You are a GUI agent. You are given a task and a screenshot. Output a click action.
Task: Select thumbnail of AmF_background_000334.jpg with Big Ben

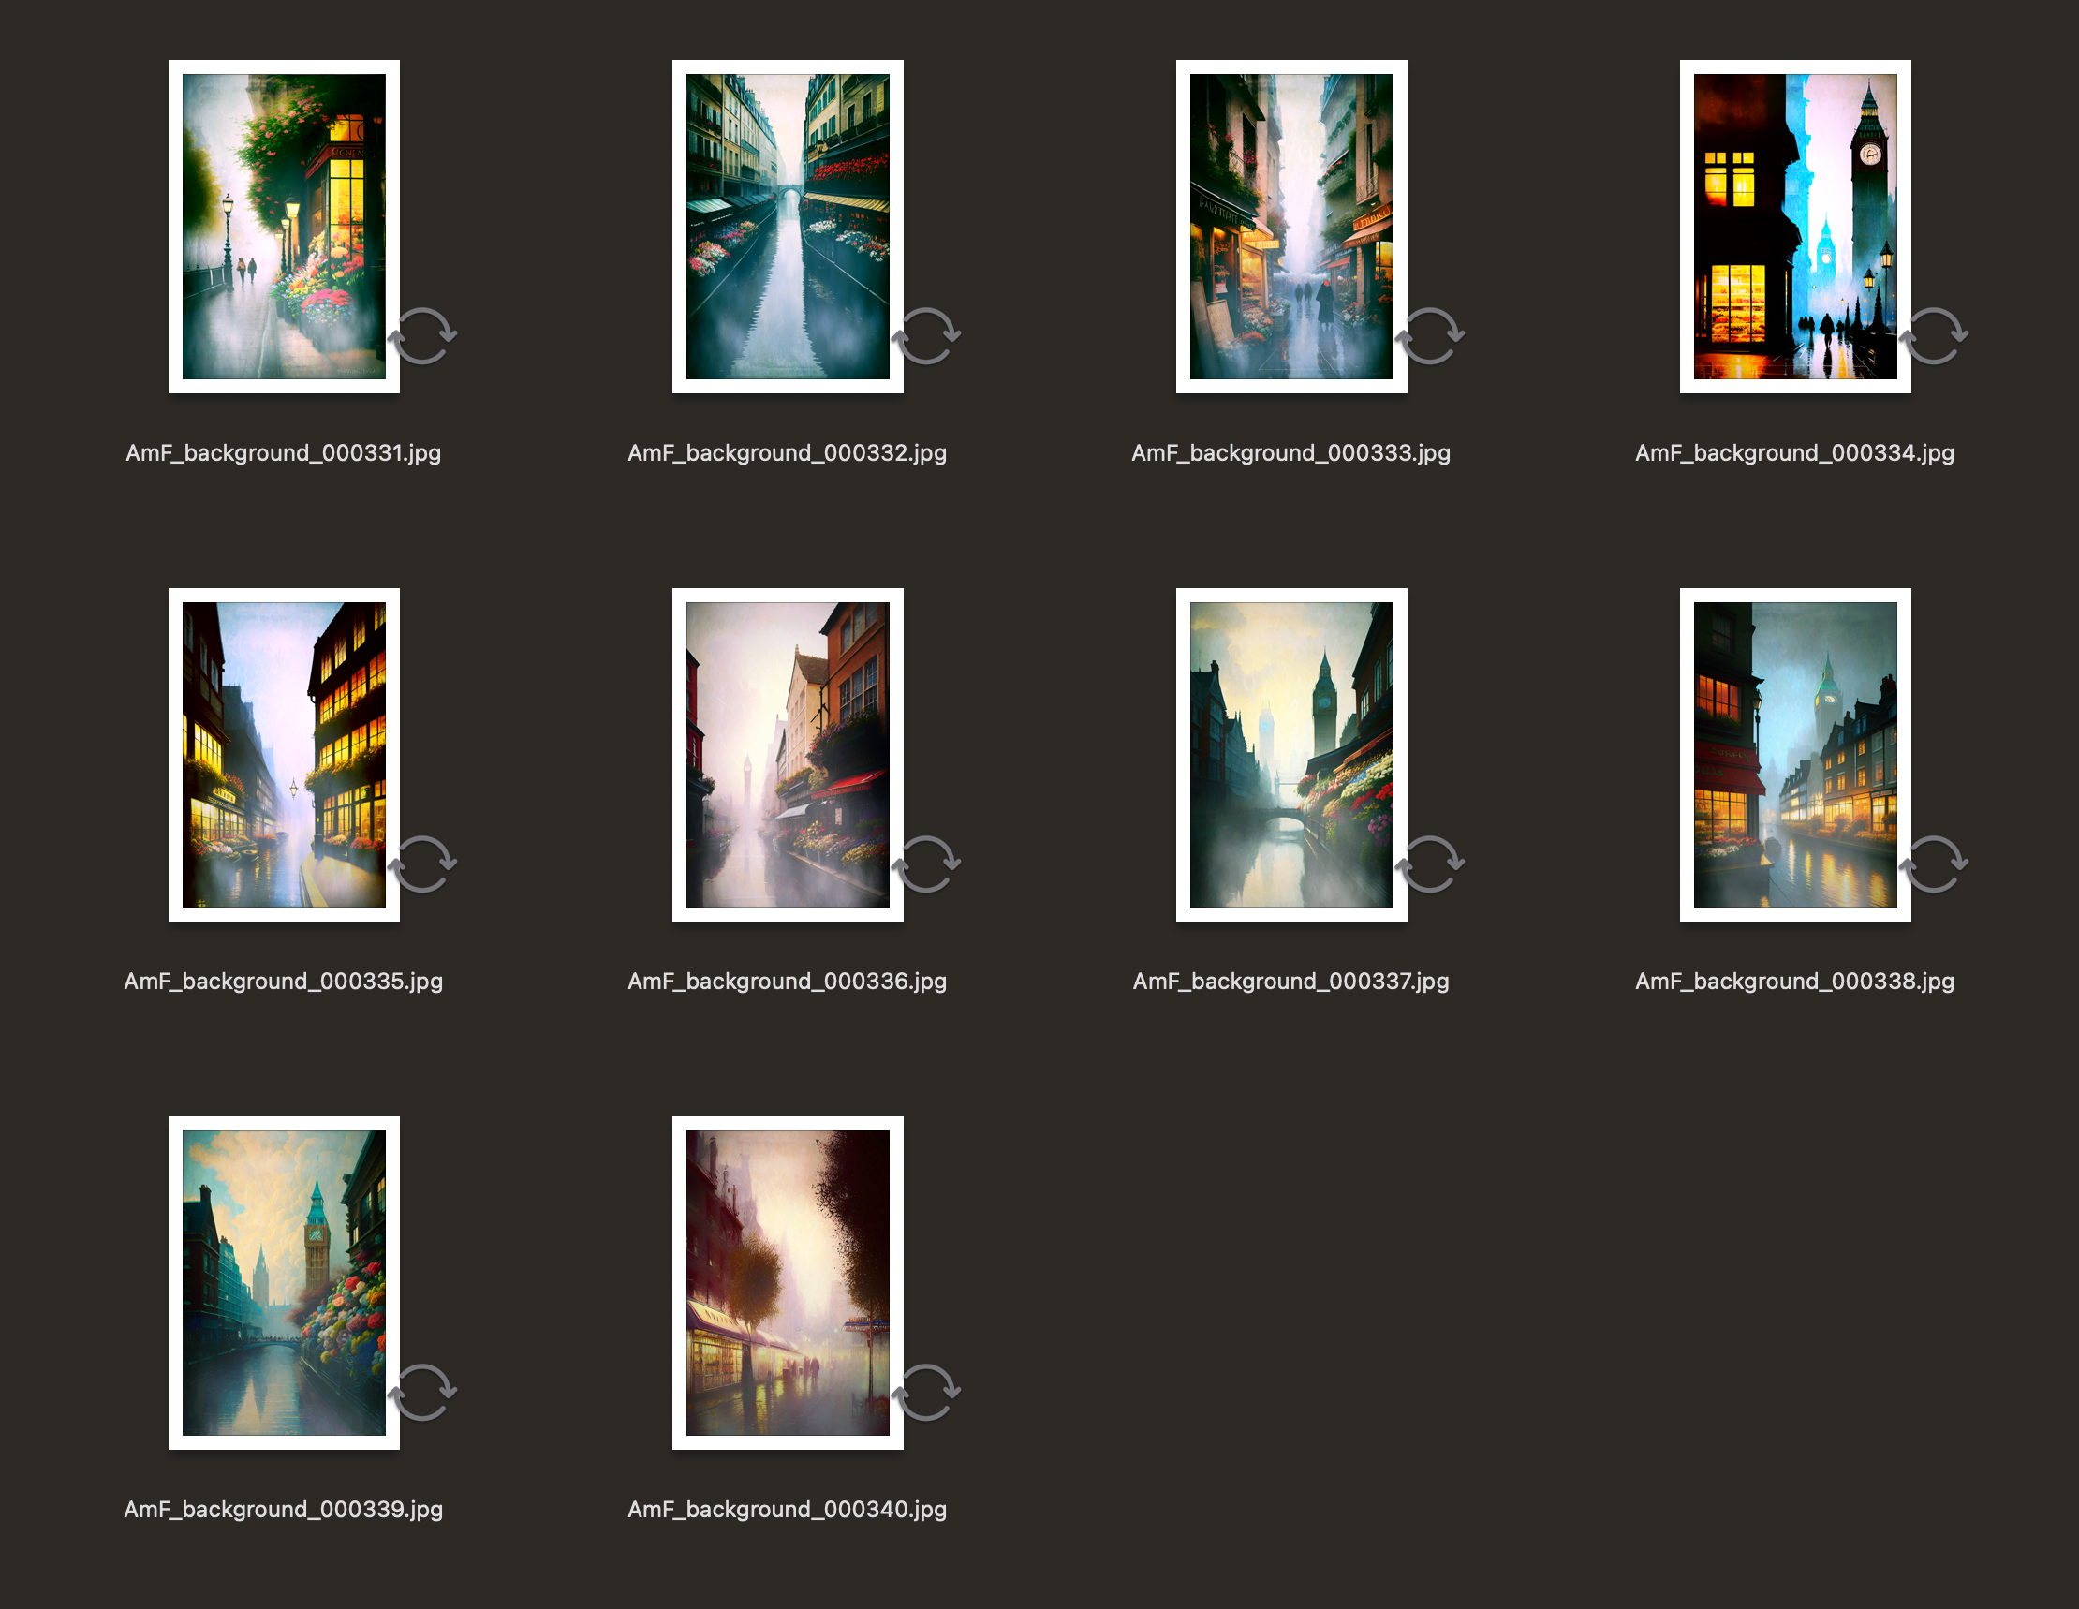(x=1794, y=227)
